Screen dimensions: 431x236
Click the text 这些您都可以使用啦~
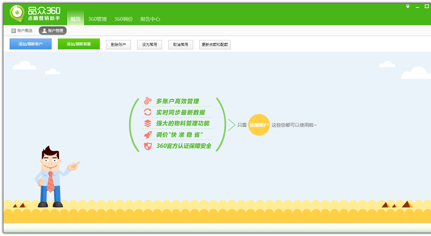[x=294, y=125]
